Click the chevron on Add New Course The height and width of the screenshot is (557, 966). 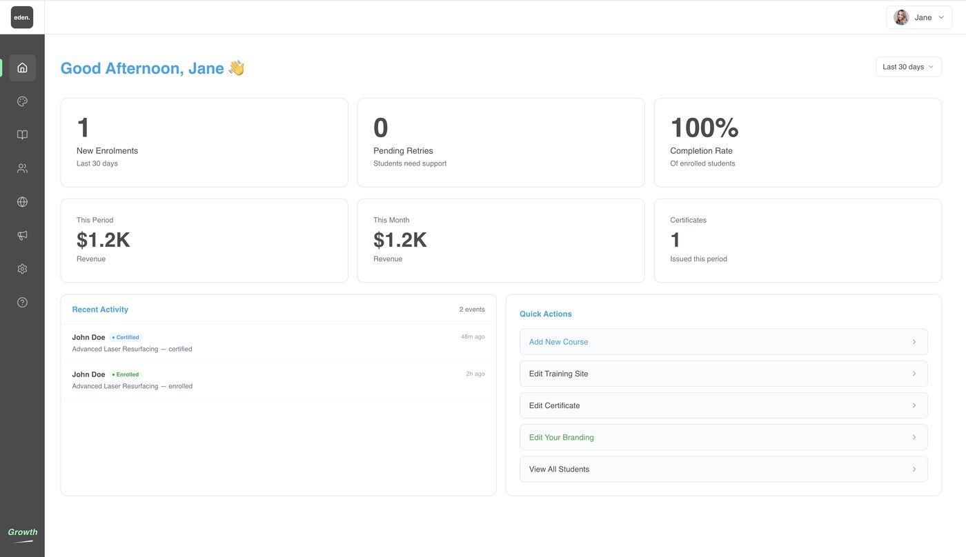pos(914,342)
